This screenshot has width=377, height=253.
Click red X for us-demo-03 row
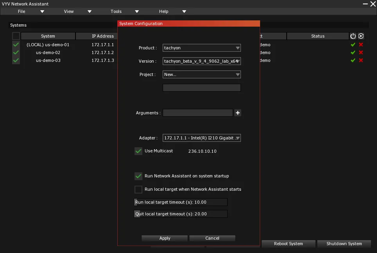pyautogui.click(x=361, y=60)
